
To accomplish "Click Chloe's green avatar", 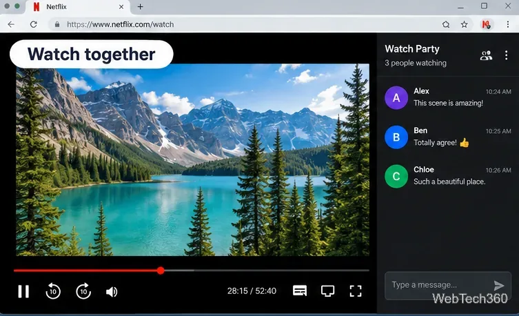I will coord(396,176).
